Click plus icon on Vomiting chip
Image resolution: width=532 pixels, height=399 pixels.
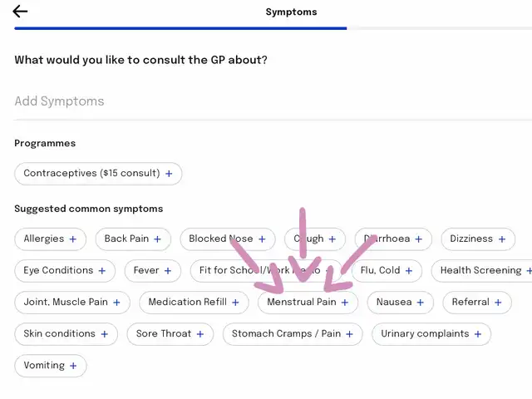73,366
